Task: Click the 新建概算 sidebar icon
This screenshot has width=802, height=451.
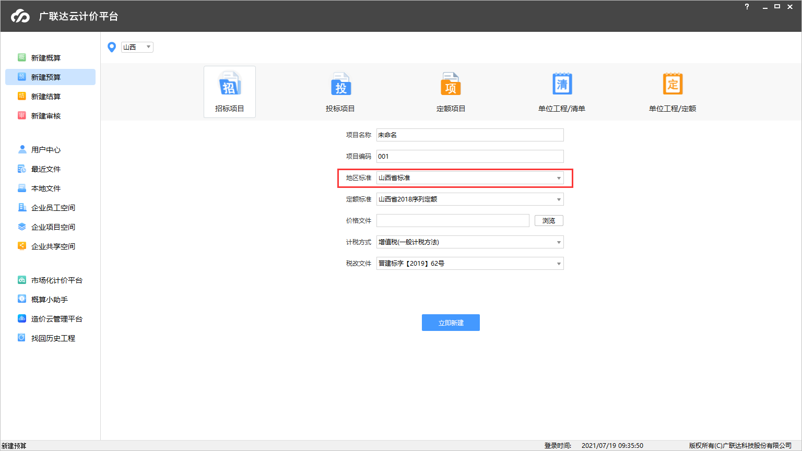Action: pos(22,57)
